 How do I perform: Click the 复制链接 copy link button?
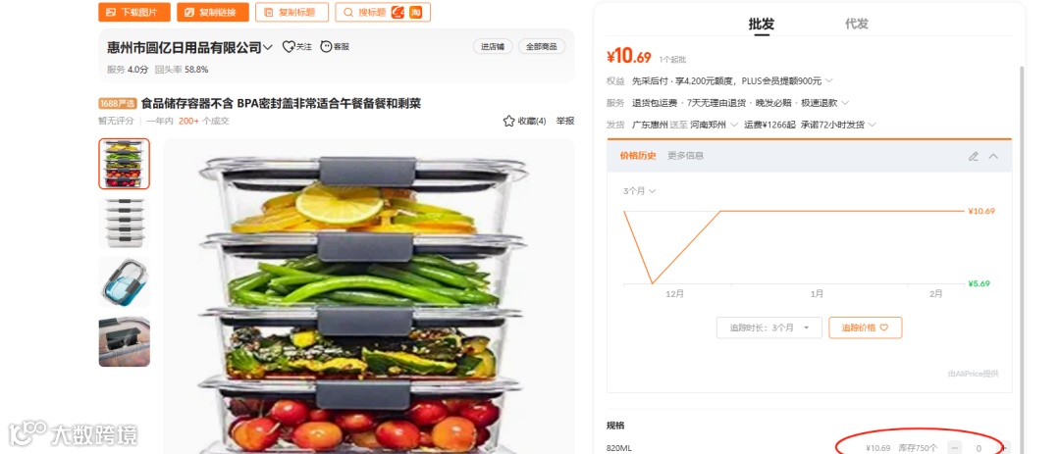(x=212, y=12)
